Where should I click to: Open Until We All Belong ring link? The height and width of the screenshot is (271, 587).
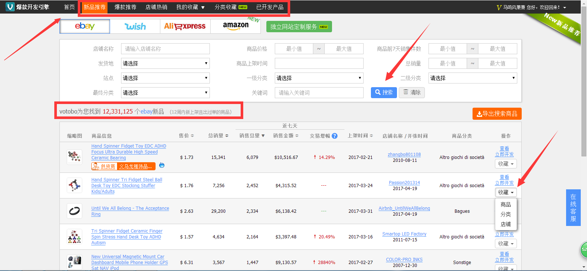pos(130,211)
